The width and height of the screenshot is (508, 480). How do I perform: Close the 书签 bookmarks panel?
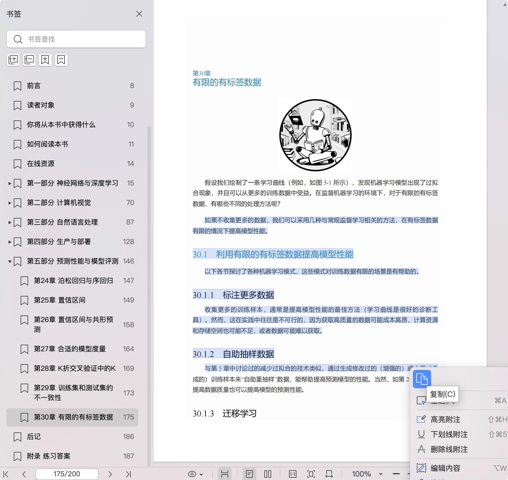pos(139,14)
